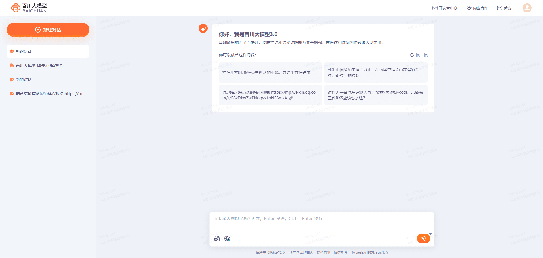Open the second 新的对话 sidebar entry
The height and width of the screenshot is (258, 543).
48,80
